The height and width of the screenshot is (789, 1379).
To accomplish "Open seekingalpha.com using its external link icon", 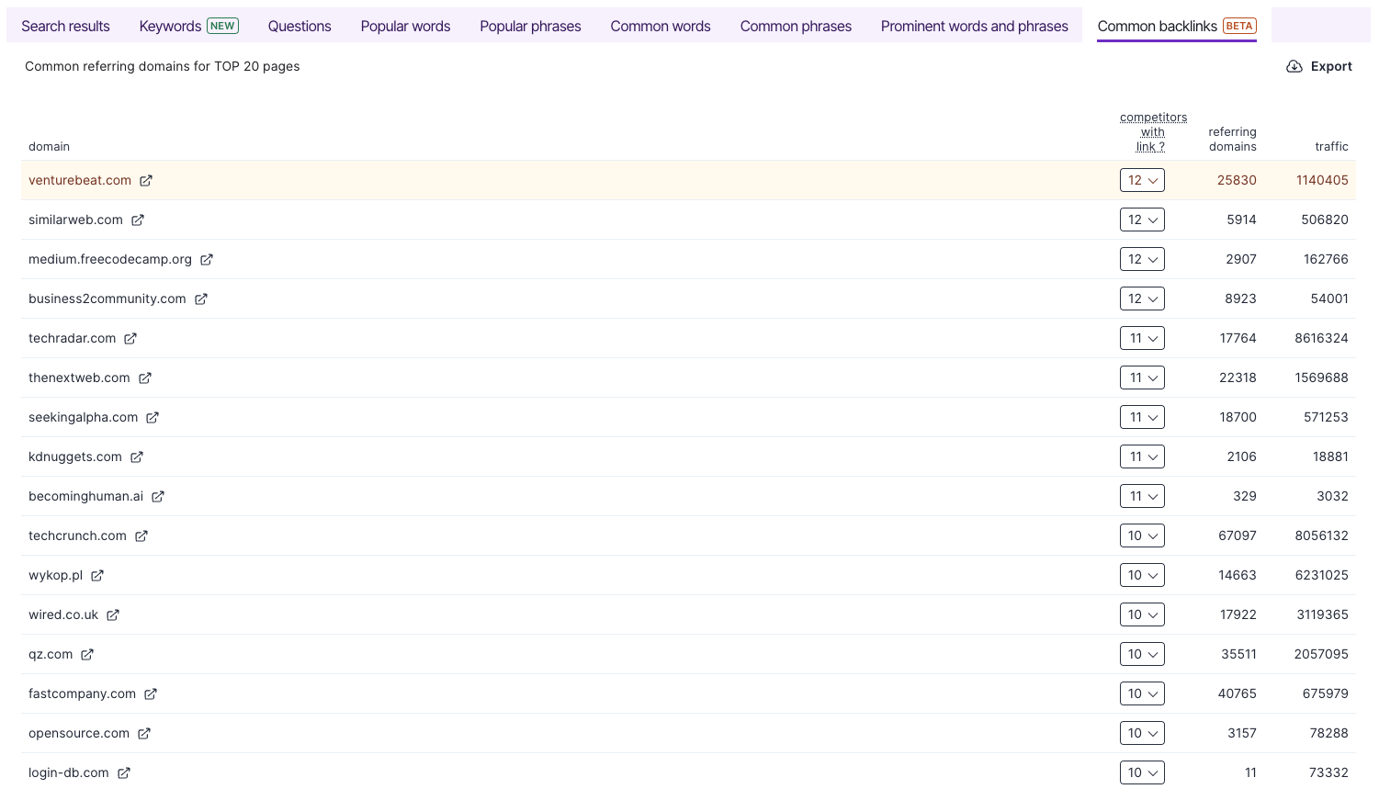I will (x=153, y=417).
